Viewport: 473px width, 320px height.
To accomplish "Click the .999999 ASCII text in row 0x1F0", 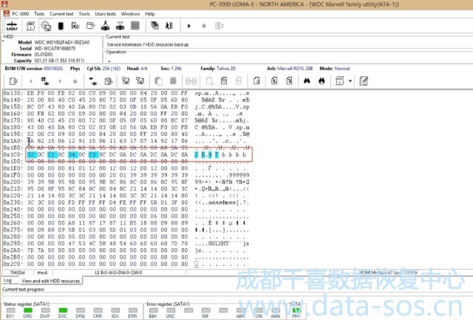I will point(238,175).
